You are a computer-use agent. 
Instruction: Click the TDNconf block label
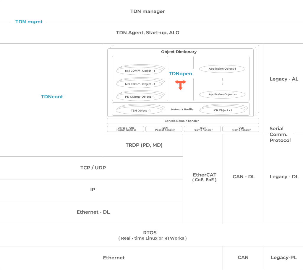52,96
